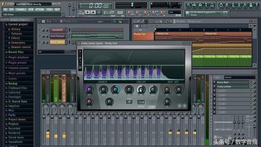Open the Fruity Limiter plugin options arrow

(x=79, y=43)
